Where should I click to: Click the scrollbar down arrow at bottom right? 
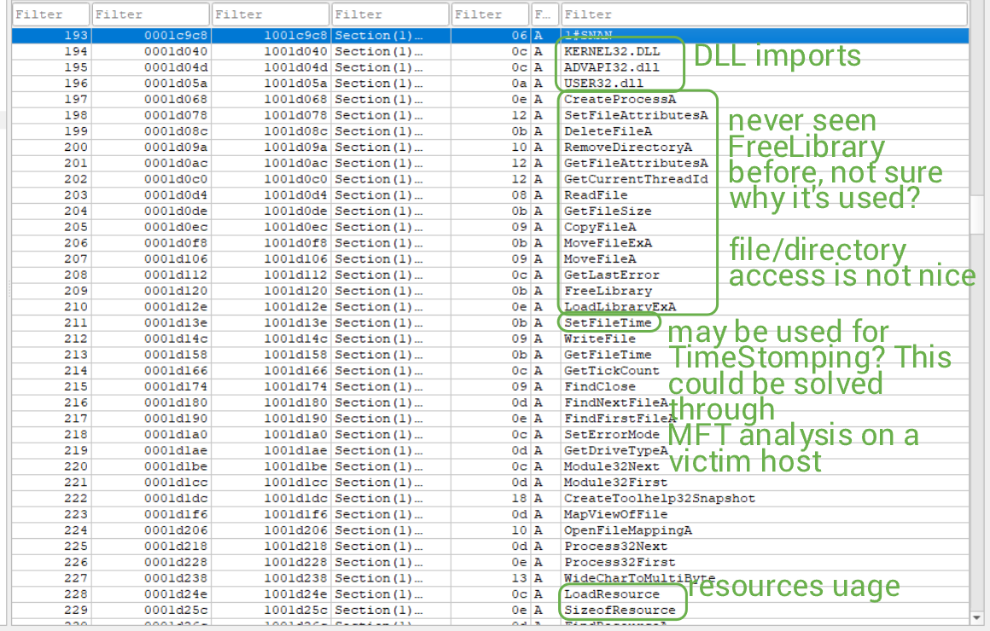(978, 617)
